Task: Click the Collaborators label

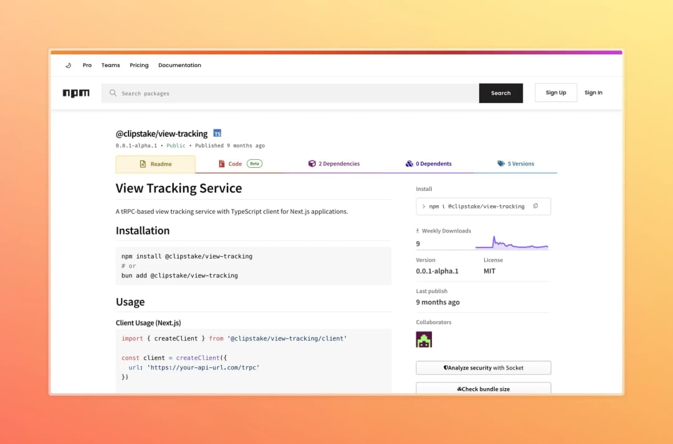Action: 434,322
